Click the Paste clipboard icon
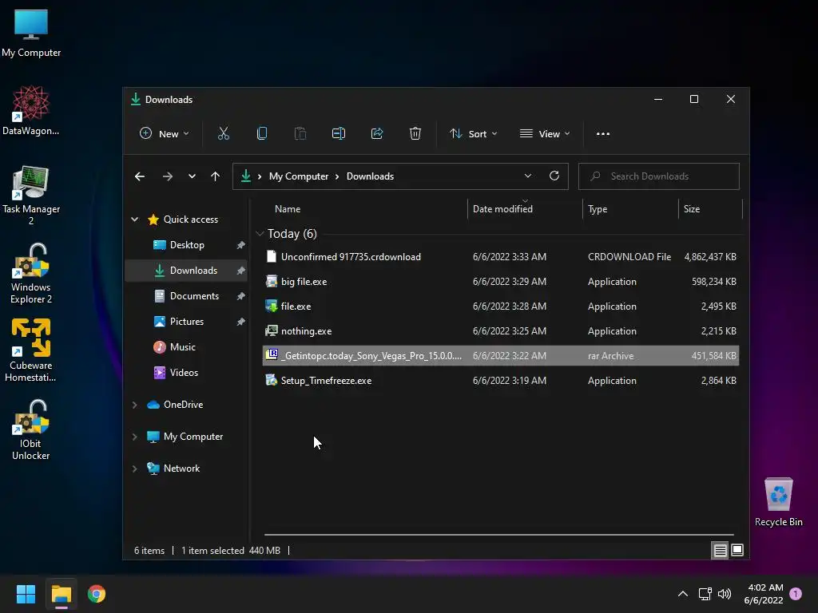The image size is (818, 613). [x=300, y=134]
